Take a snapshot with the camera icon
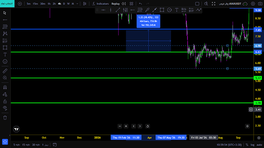This screenshot has width=264, height=148. coord(260,4)
